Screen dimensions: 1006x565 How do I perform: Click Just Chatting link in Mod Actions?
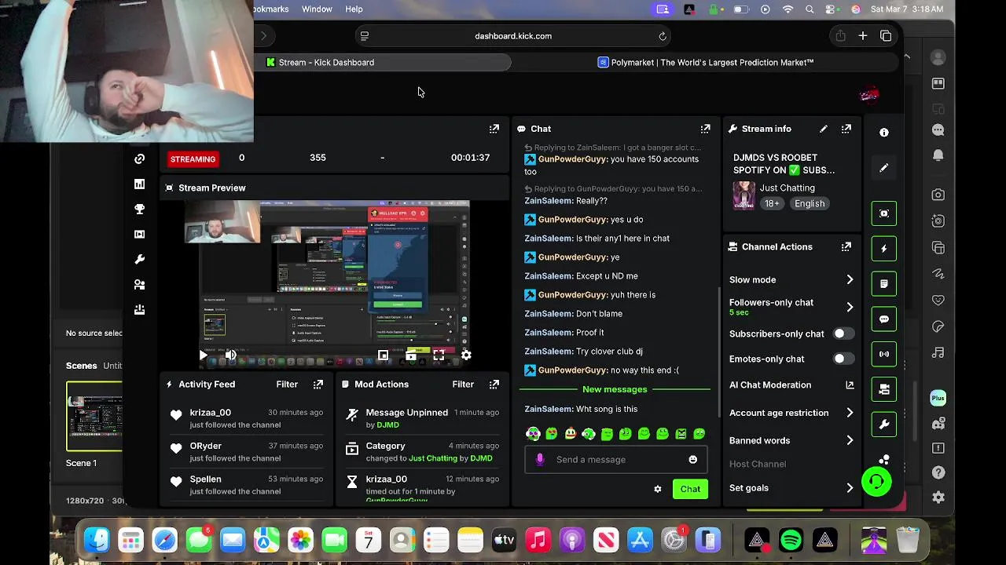(x=432, y=458)
